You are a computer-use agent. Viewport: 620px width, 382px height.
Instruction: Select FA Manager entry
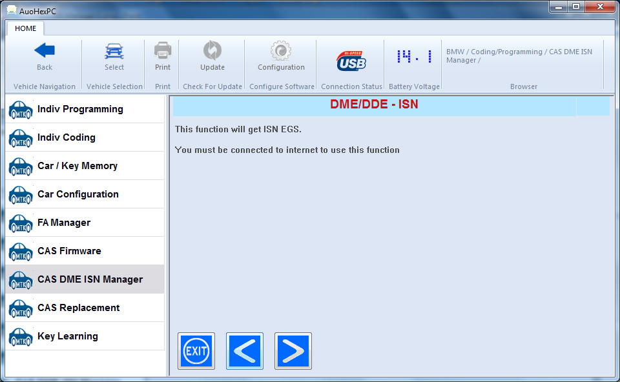[85, 223]
